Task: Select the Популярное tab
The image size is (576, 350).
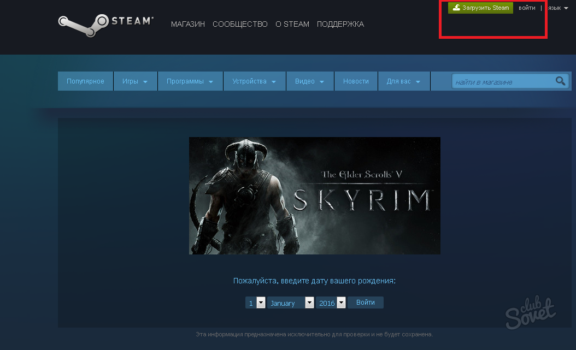Action: tap(85, 81)
